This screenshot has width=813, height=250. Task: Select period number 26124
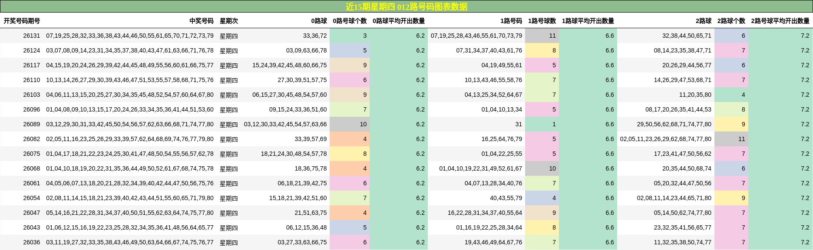pyautogui.click(x=32, y=50)
